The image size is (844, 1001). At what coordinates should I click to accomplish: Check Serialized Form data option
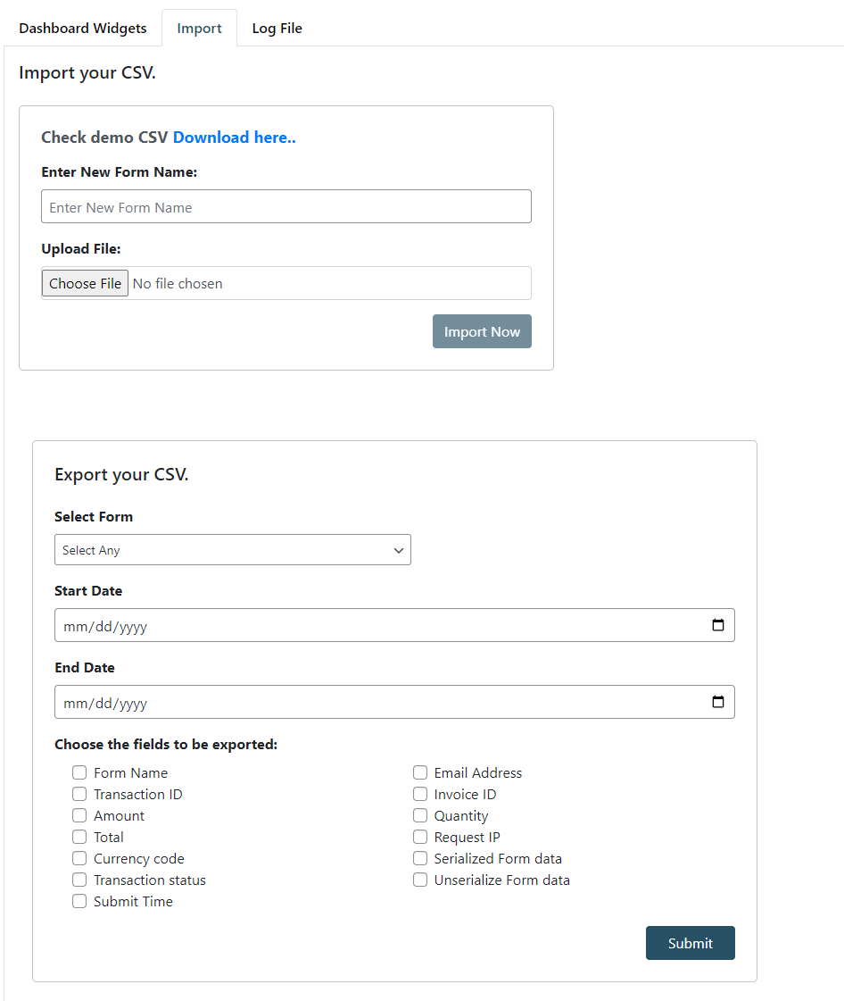tap(420, 859)
